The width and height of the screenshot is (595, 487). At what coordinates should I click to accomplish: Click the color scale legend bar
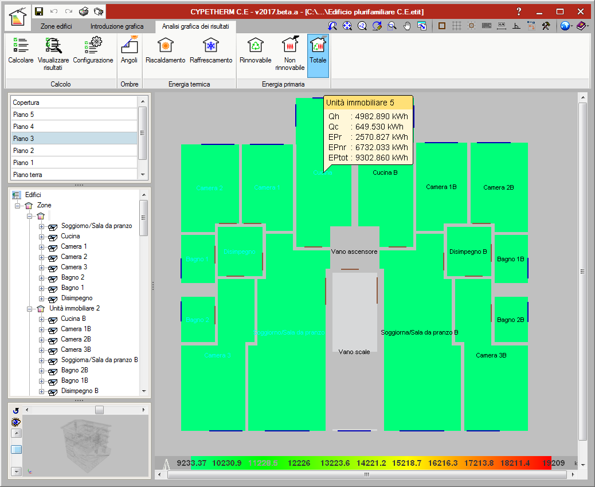click(371, 463)
